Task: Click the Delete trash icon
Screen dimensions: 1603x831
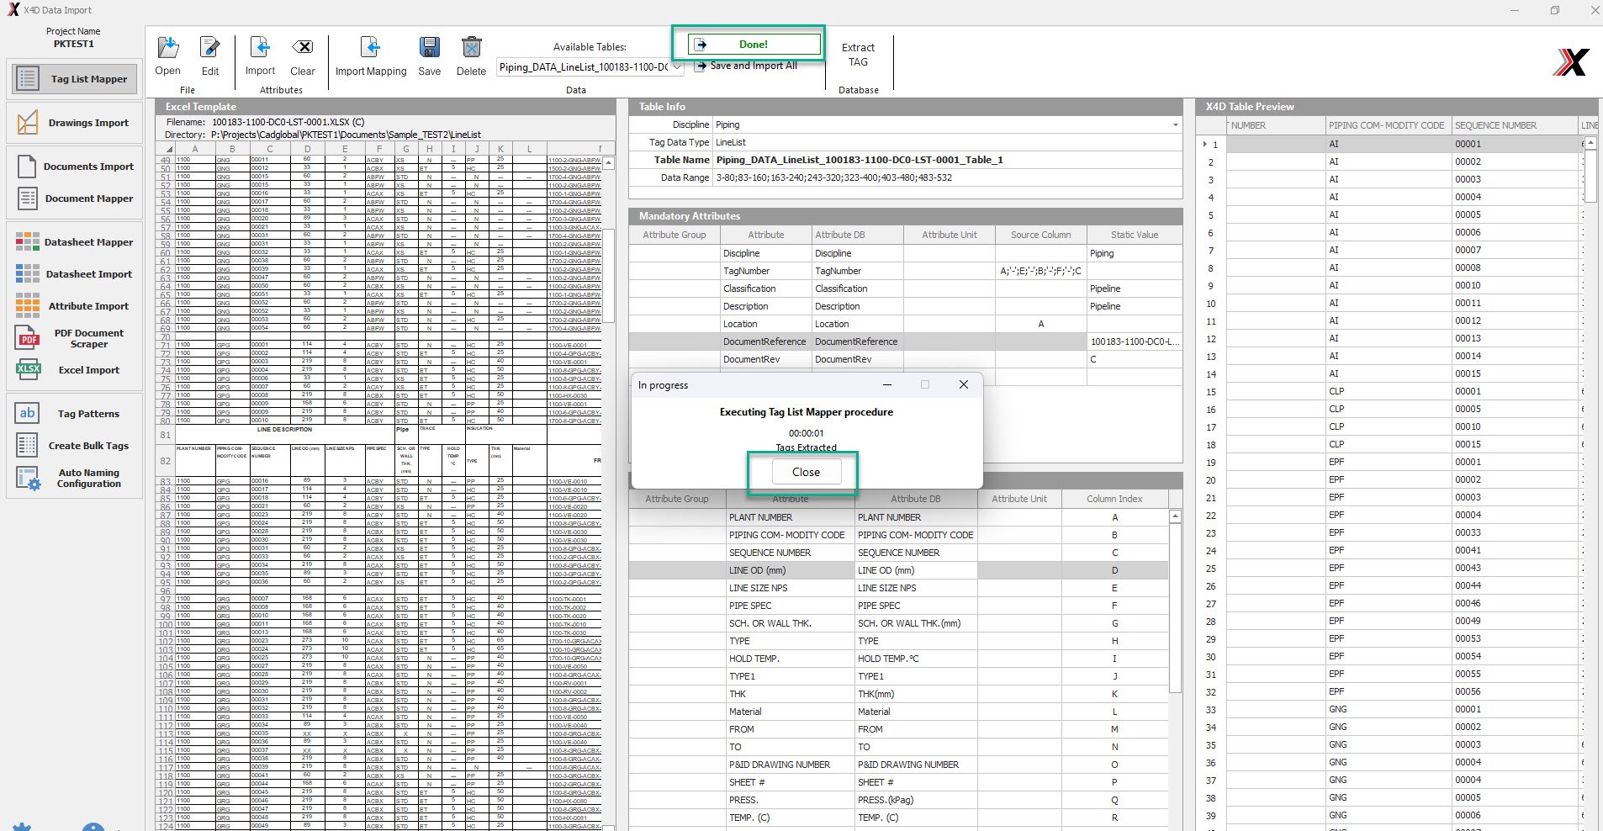Action: pos(471,48)
